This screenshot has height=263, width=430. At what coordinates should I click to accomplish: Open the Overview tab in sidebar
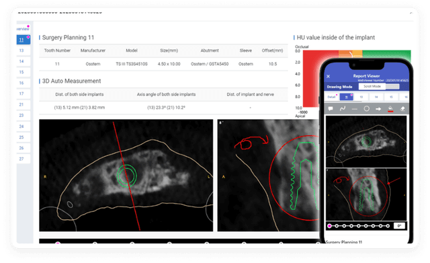coord(23,29)
